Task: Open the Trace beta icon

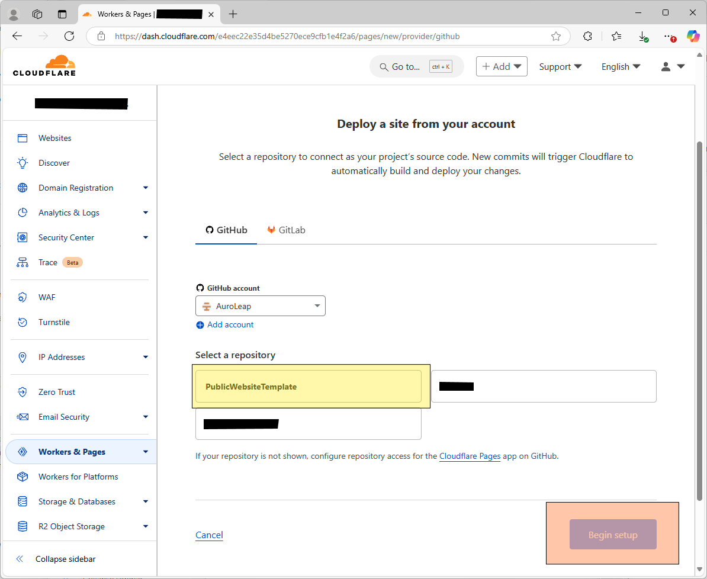Action: (23, 262)
